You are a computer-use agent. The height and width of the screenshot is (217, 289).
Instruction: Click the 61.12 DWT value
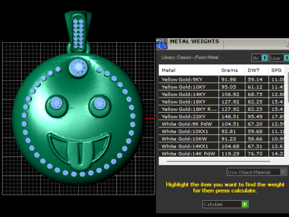click(255, 87)
